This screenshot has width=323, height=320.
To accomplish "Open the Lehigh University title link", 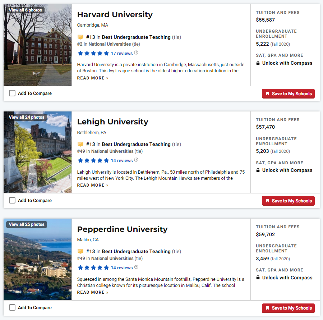I will coord(113,122).
